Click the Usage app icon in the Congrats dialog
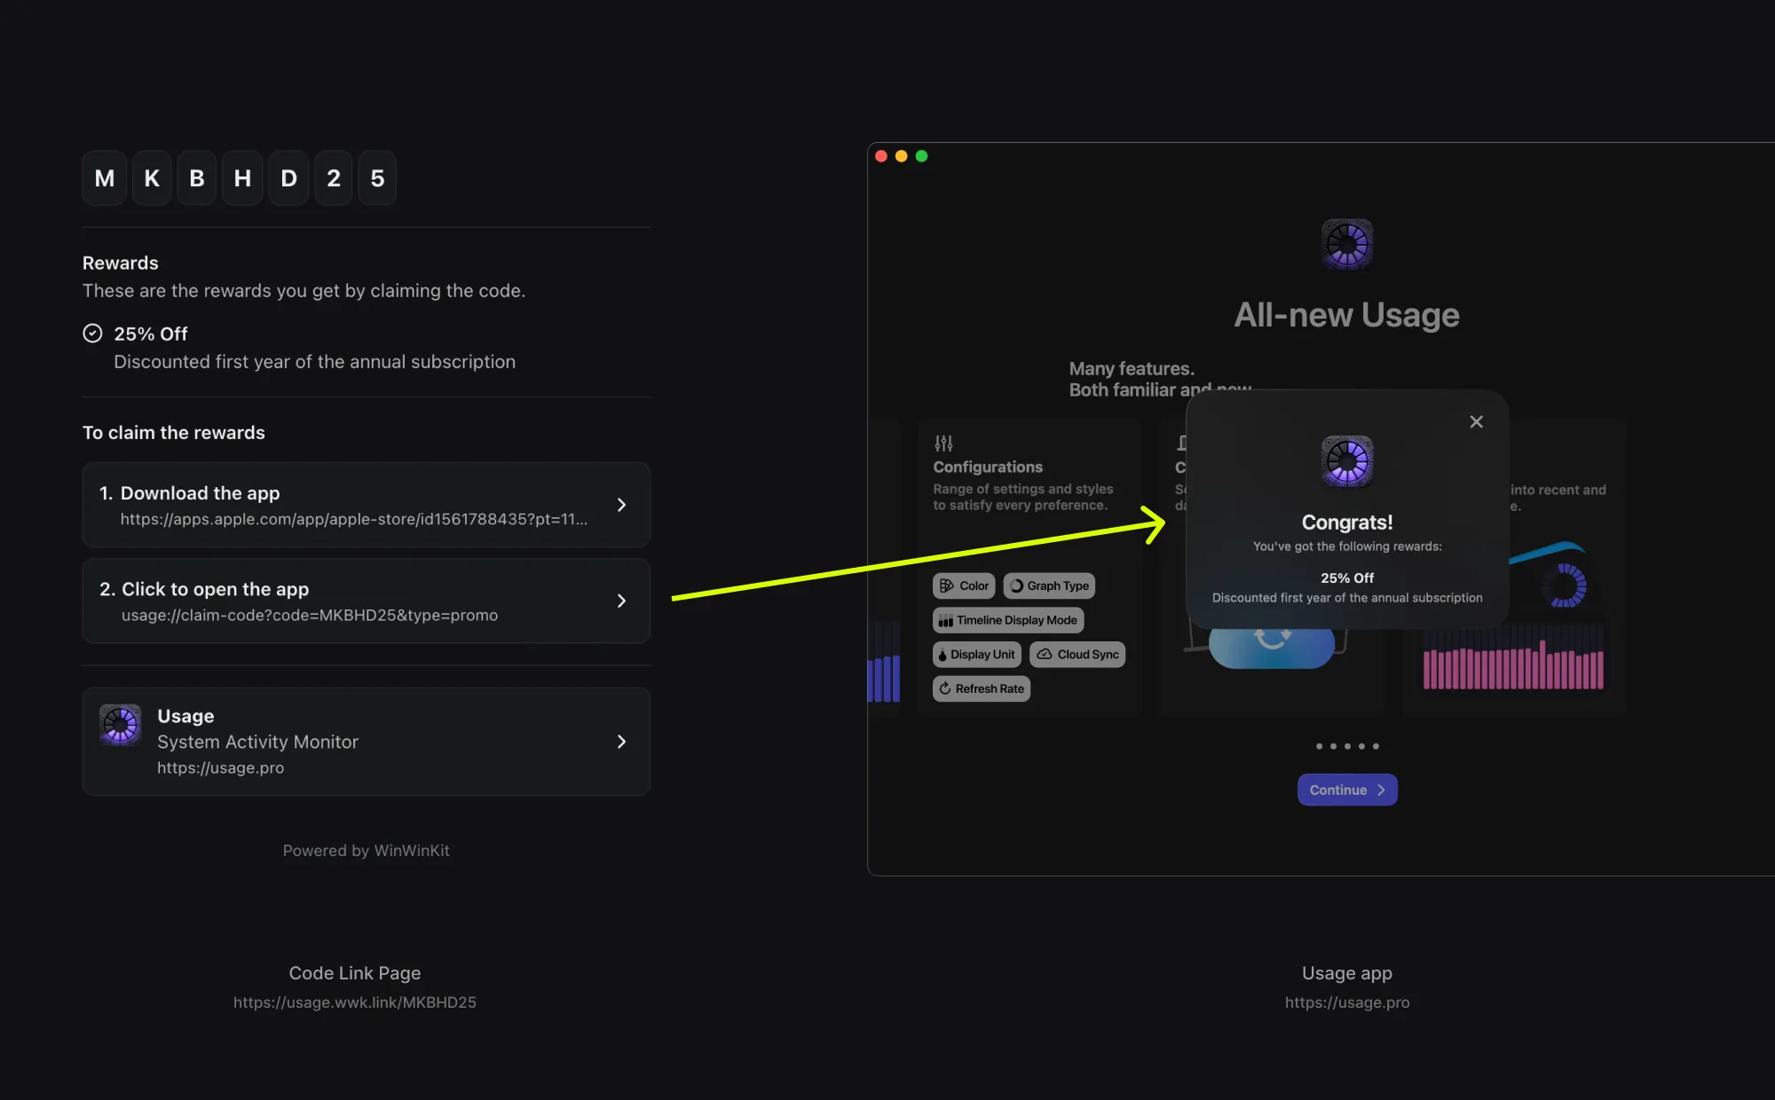 click(x=1347, y=461)
